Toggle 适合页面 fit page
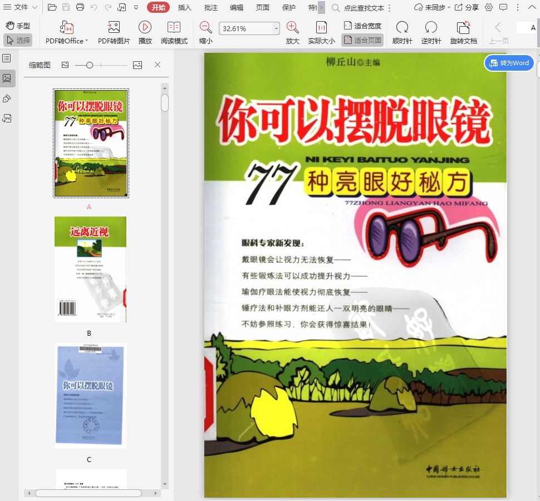Image resolution: width=540 pixels, height=501 pixels. [362, 40]
